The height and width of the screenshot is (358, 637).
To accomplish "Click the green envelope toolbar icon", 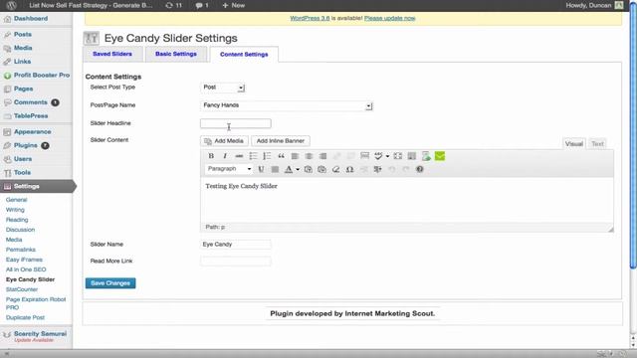I will click(x=440, y=156).
